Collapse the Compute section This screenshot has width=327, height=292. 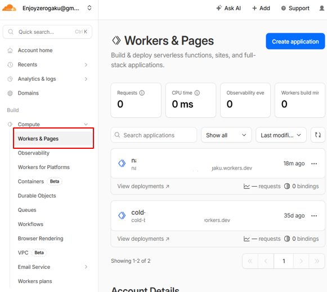(86, 124)
